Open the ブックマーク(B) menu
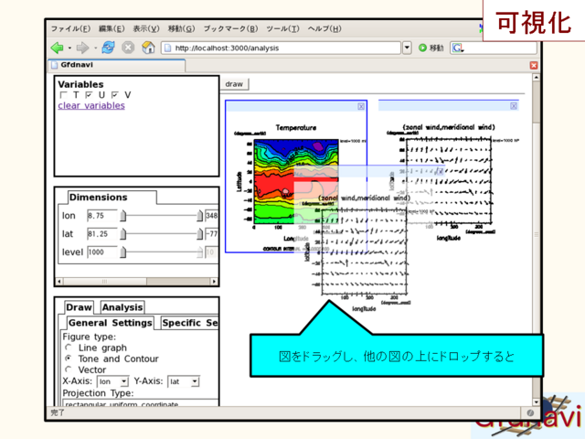The height and width of the screenshot is (439, 585). (230, 28)
